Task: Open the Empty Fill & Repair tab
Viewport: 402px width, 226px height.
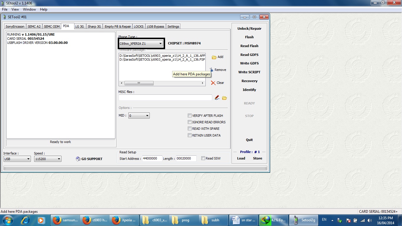Action: [x=118, y=26]
